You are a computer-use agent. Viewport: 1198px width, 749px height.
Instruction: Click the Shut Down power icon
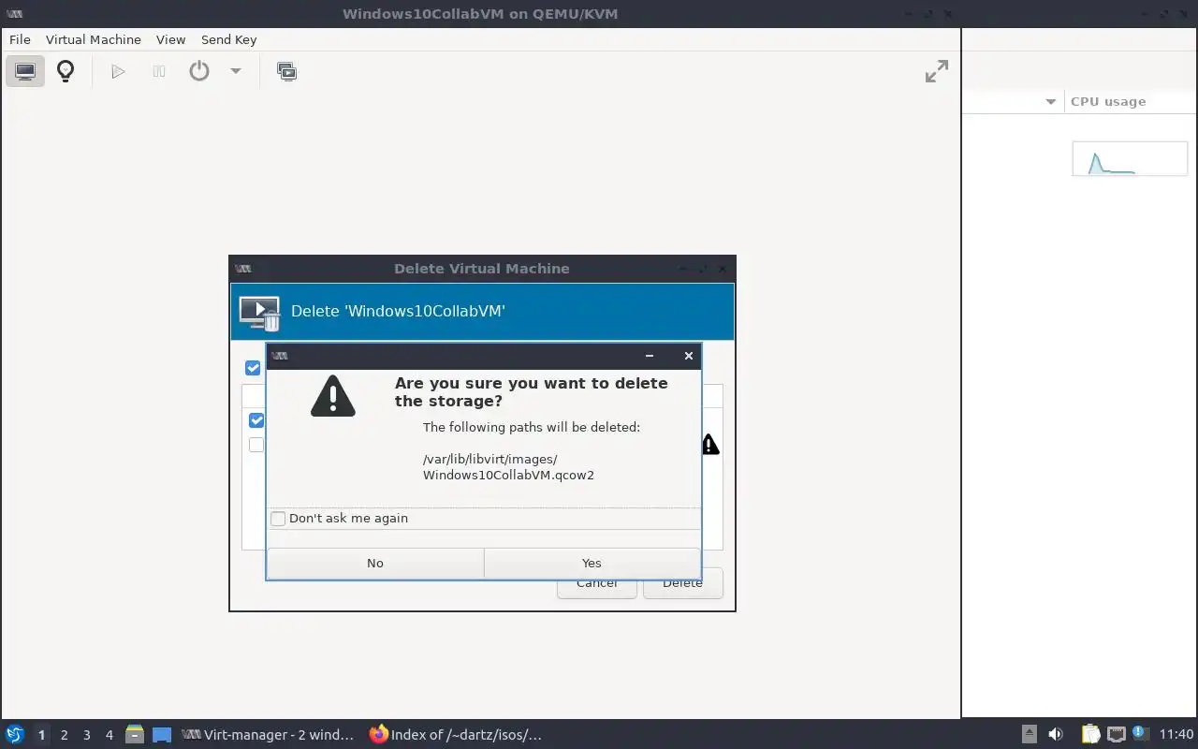coord(199,71)
